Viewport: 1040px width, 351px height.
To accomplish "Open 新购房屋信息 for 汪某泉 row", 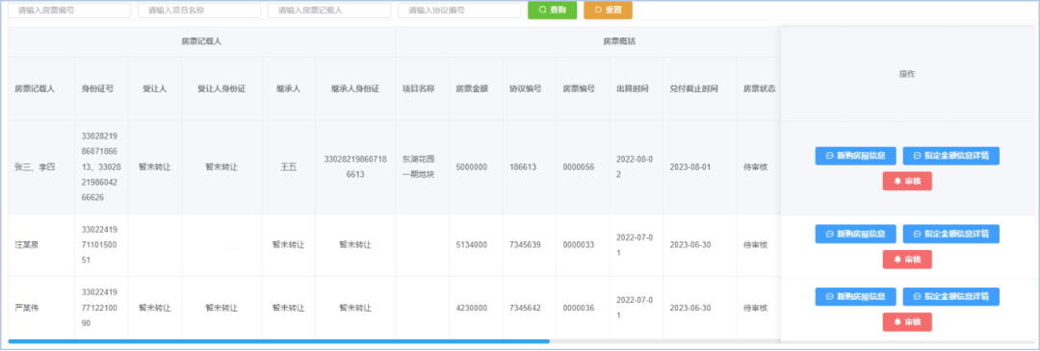I will (856, 234).
